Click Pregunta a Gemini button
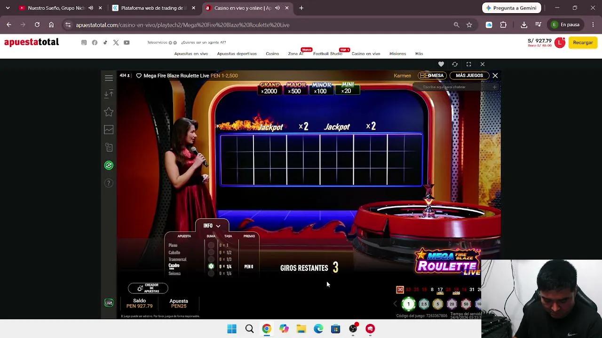 pyautogui.click(x=512, y=8)
